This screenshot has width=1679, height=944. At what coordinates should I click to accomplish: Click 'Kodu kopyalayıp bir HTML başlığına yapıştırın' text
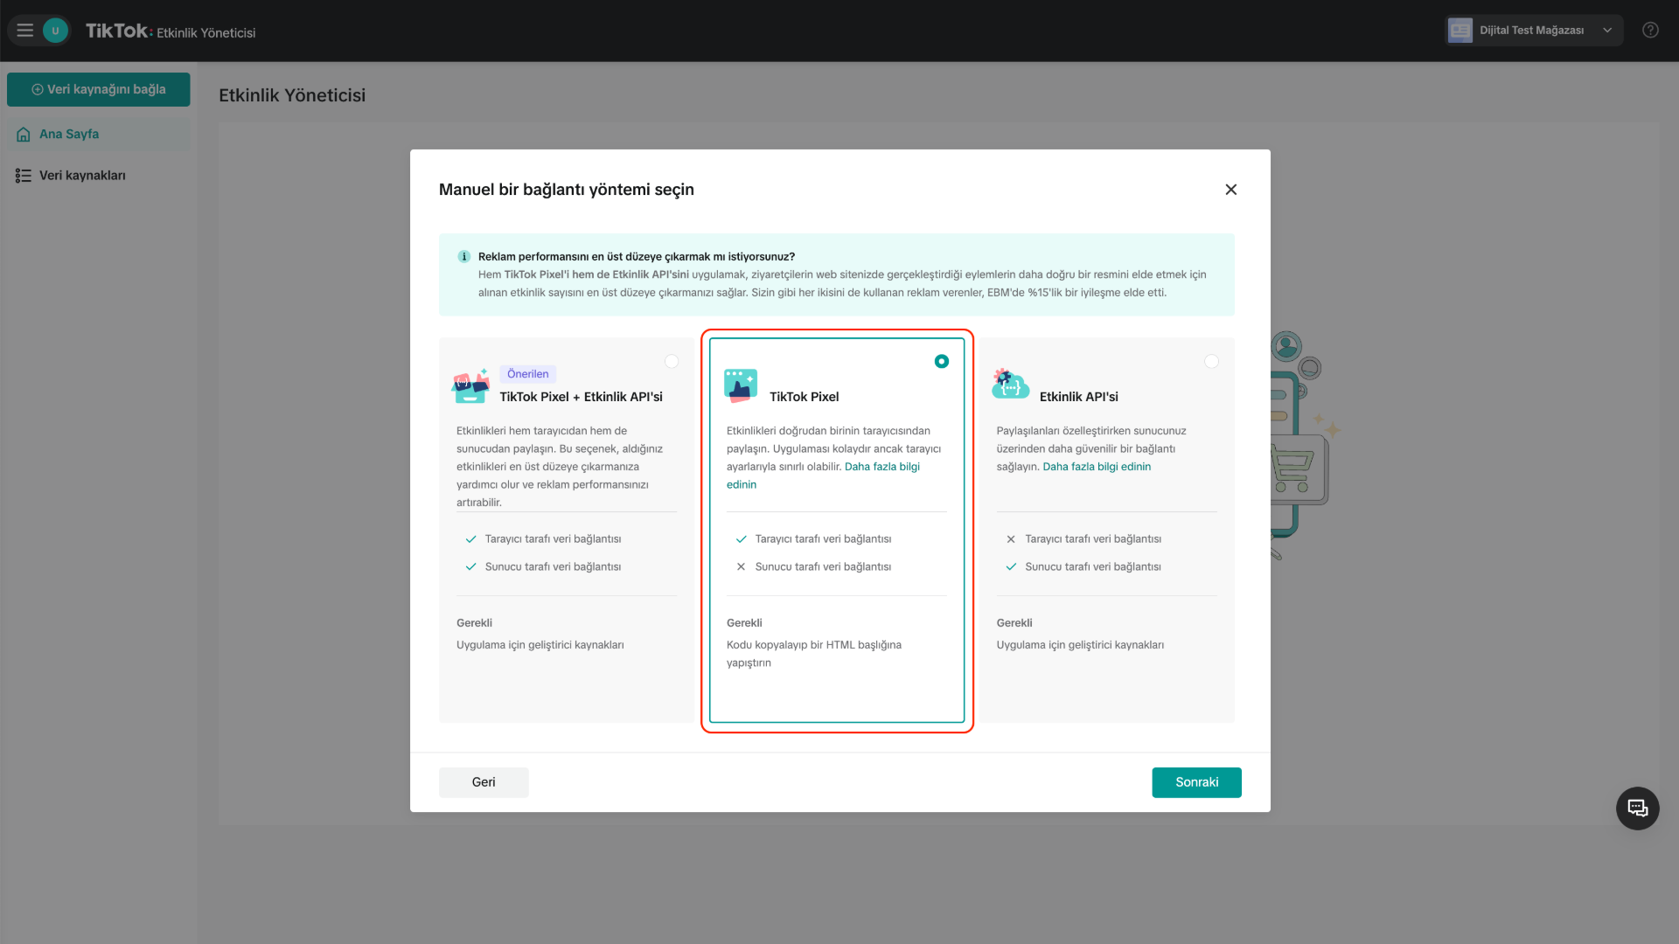pos(814,654)
